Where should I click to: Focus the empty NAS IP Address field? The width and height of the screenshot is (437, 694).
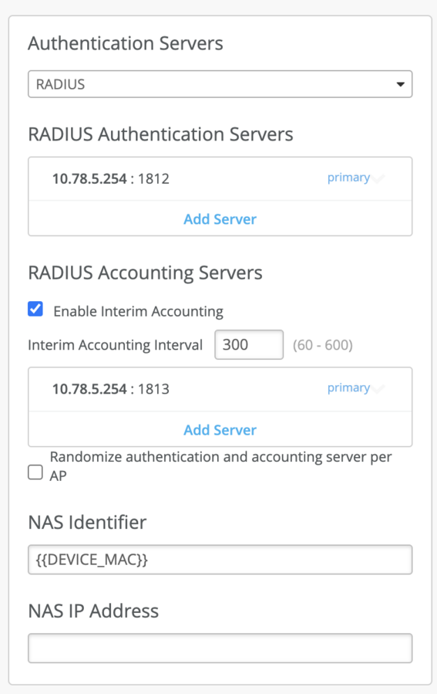220,648
